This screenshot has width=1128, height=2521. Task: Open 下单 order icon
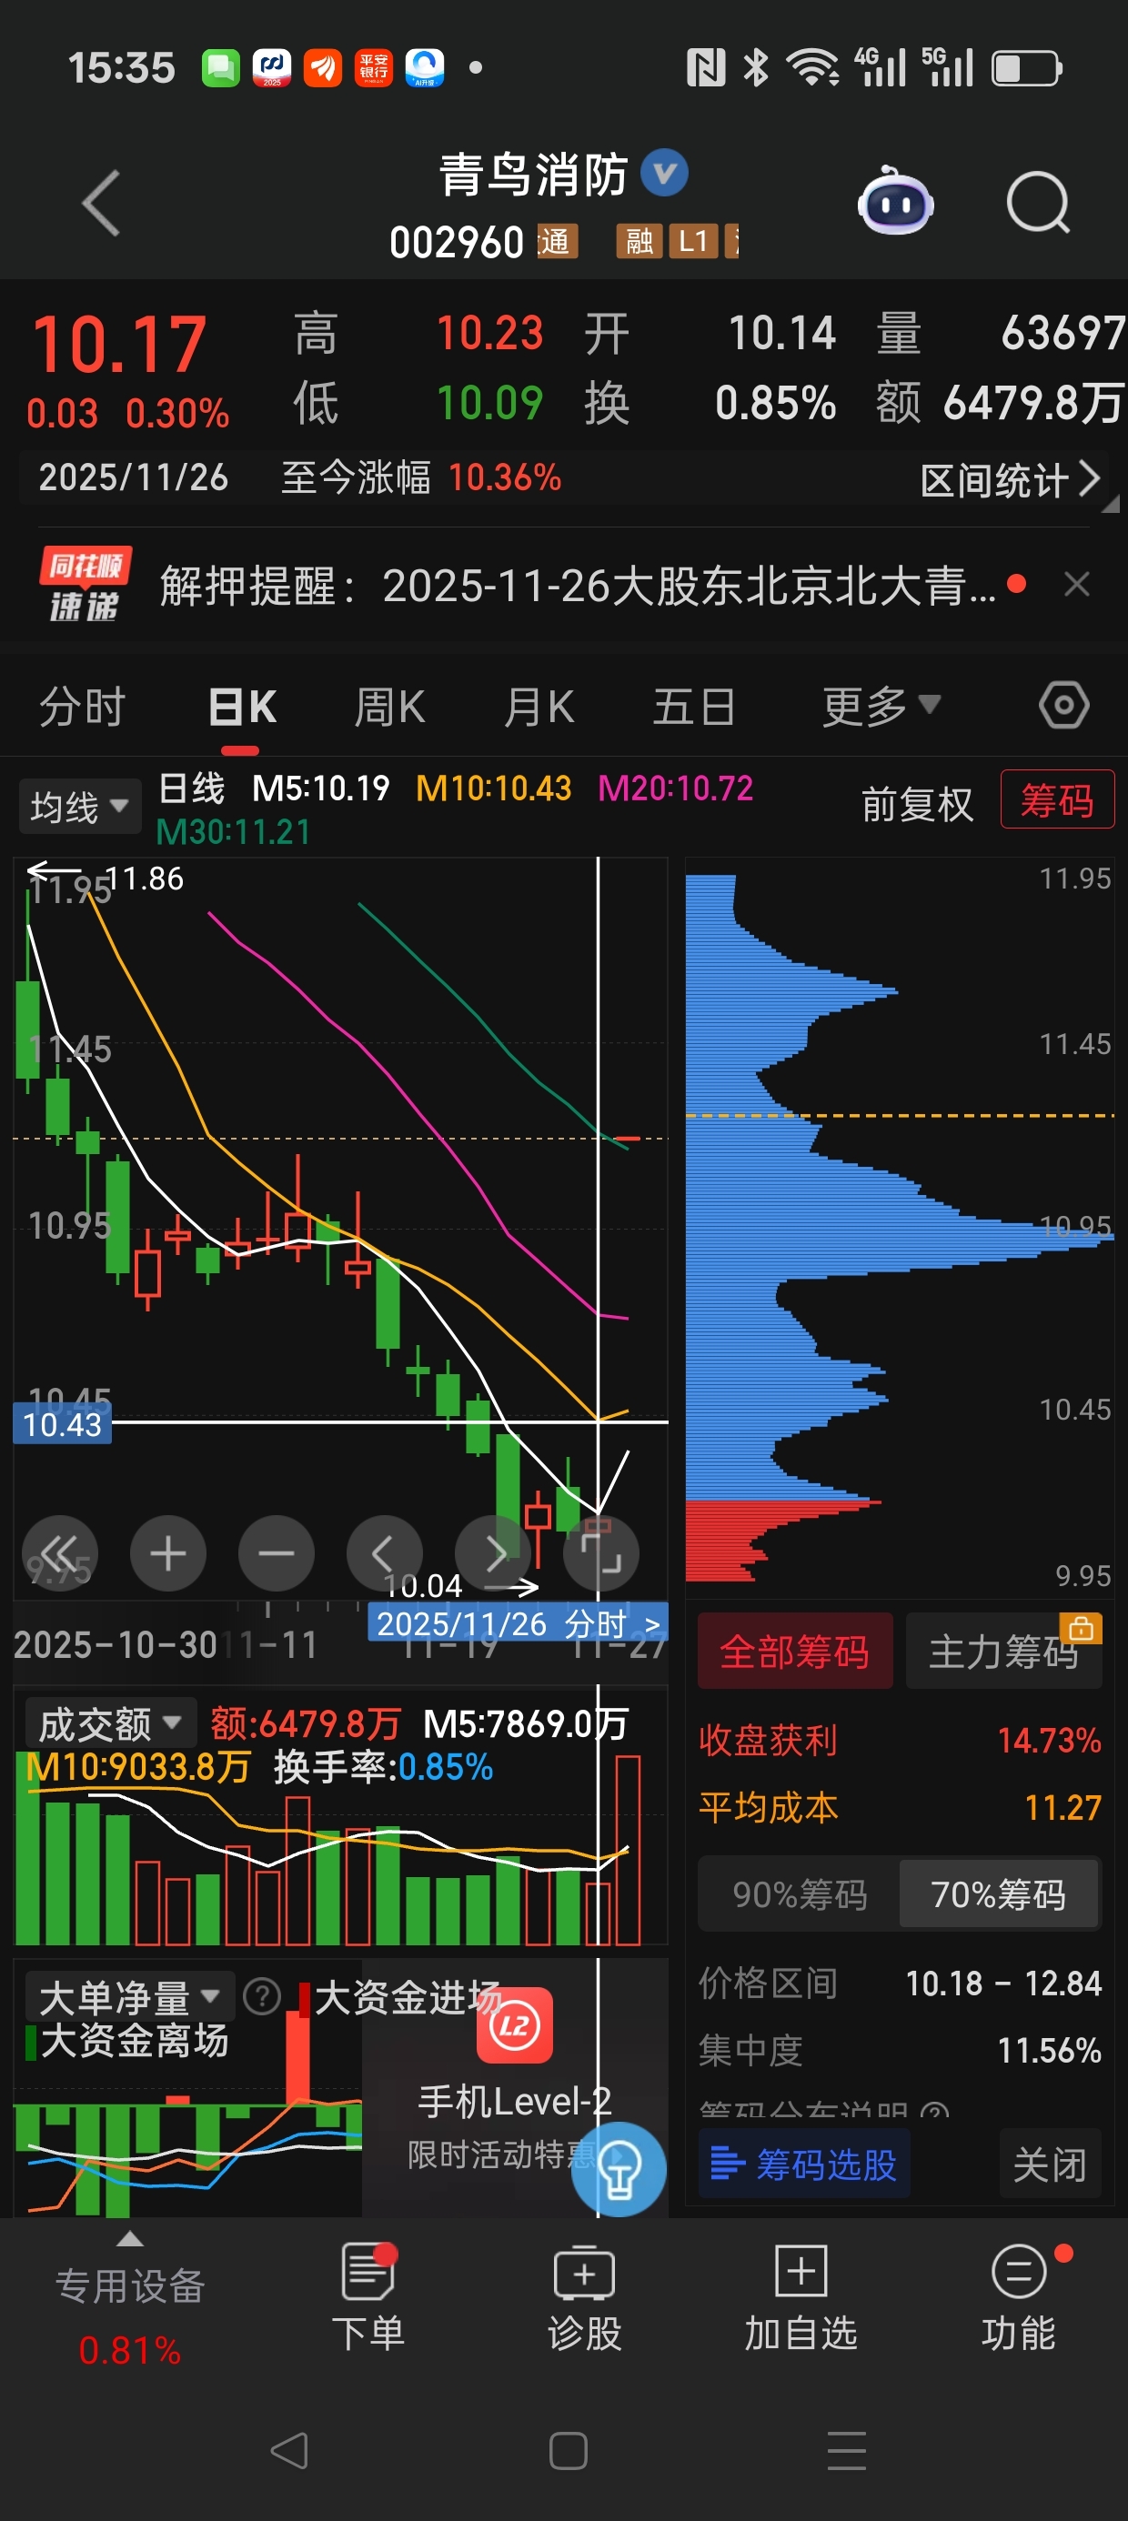point(368,2297)
